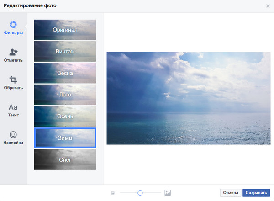Apply the Оригинал filter thumbnail
Viewport: 274px width, 201px height.
click(65, 30)
